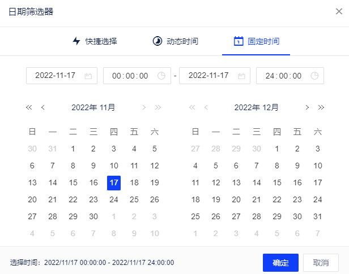This screenshot has width=349, height=274.
Task: Open the start time field 00:00:00
Action: tap(130, 76)
